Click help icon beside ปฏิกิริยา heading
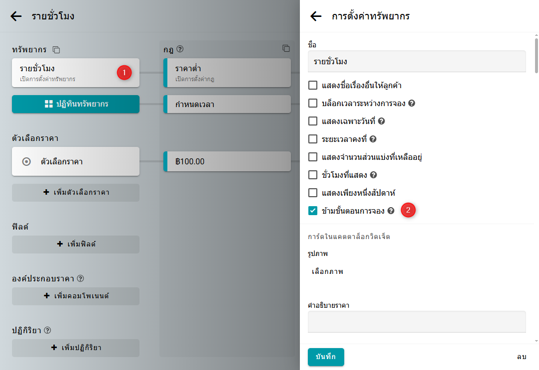 pos(48,330)
